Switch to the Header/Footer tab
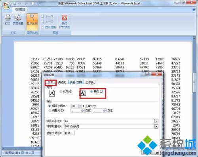The width and height of the screenshot is (198, 157). tap(76, 82)
